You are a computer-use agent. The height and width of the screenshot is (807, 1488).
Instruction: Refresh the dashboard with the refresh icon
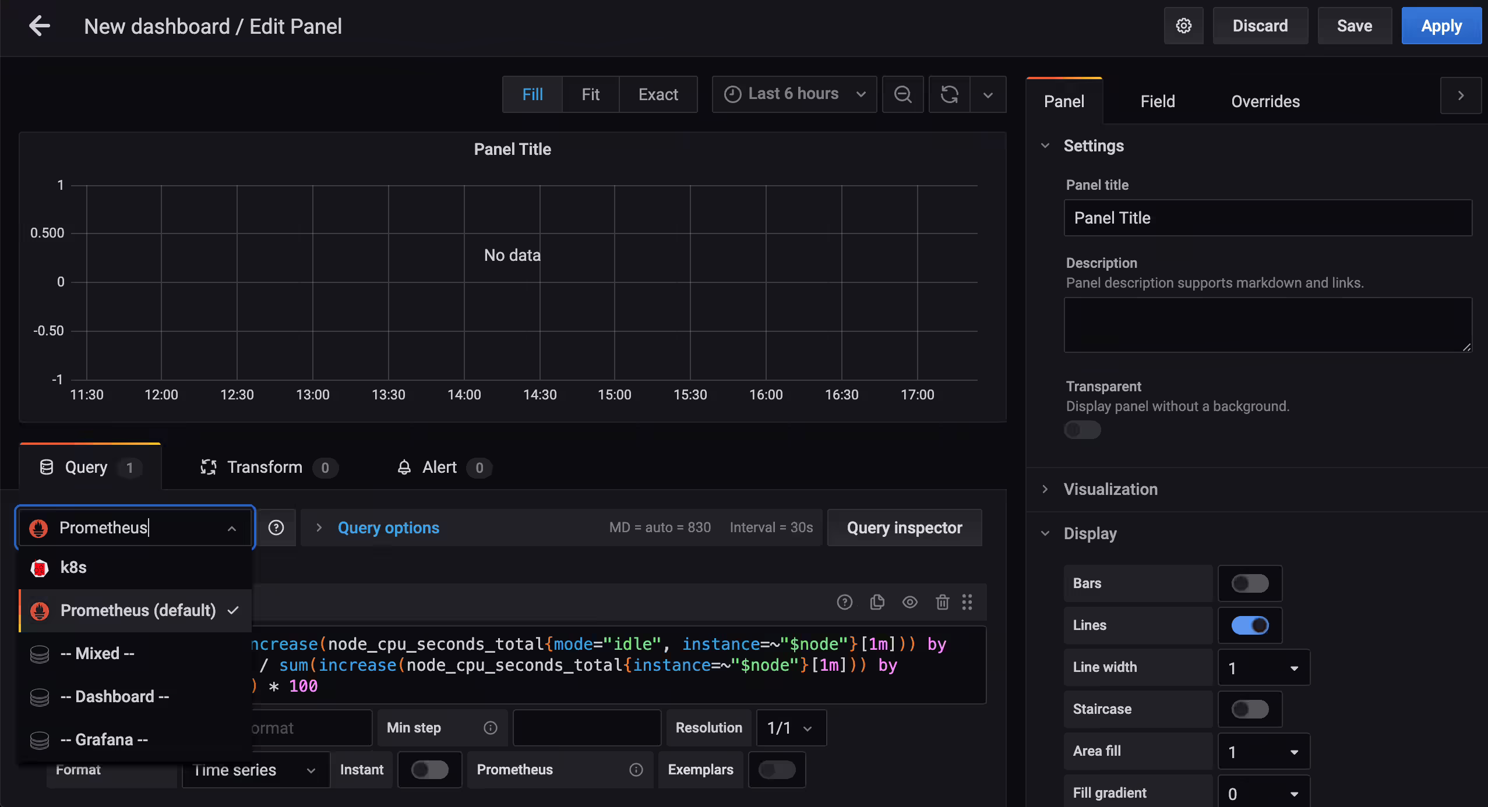tap(950, 94)
